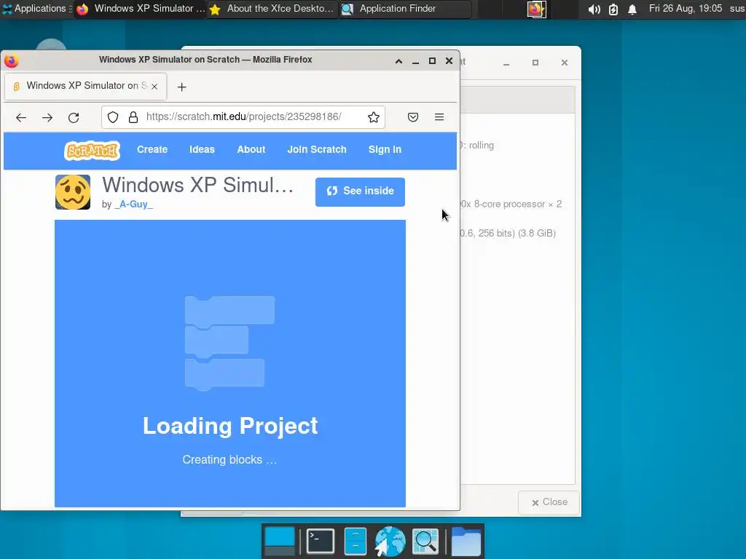The image size is (746, 559).
Task: Go to Scratch home via logo
Action: click(x=93, y=151)
